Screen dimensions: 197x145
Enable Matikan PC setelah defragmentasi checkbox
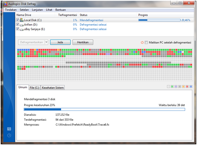tap(146, 43)
